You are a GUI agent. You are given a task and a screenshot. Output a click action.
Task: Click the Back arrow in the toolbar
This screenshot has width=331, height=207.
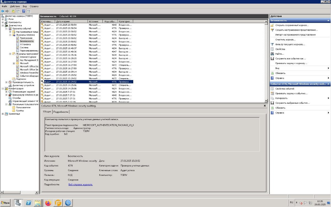(x=2, y=11)
